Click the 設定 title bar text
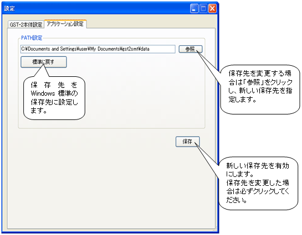 (x=9, y=9)
